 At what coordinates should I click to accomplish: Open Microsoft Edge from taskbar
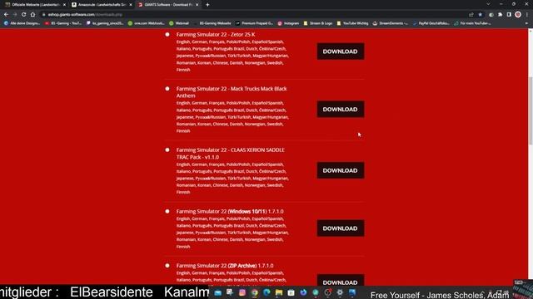coord(266,292)
